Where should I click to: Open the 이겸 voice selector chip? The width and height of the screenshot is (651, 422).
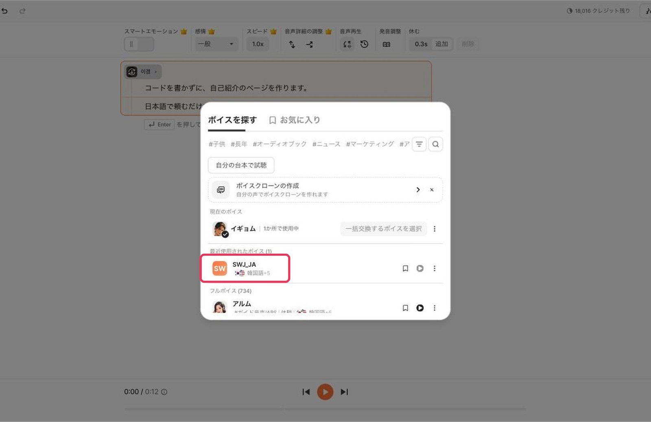click(143, 72)
